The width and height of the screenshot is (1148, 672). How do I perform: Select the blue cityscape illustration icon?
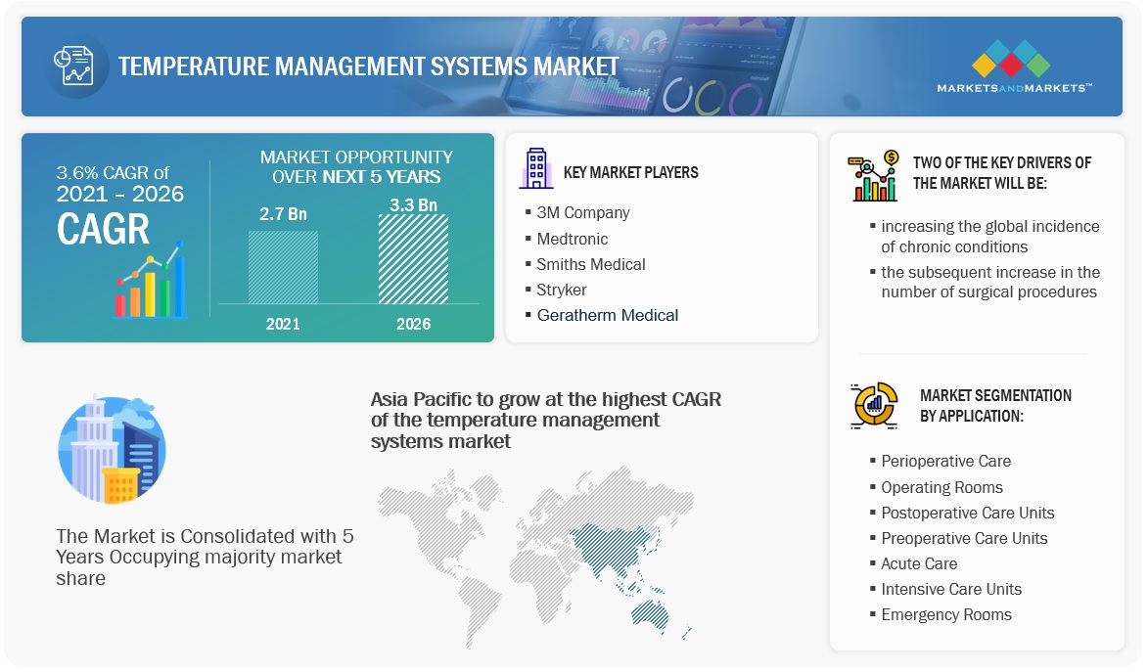click(111, 449)
